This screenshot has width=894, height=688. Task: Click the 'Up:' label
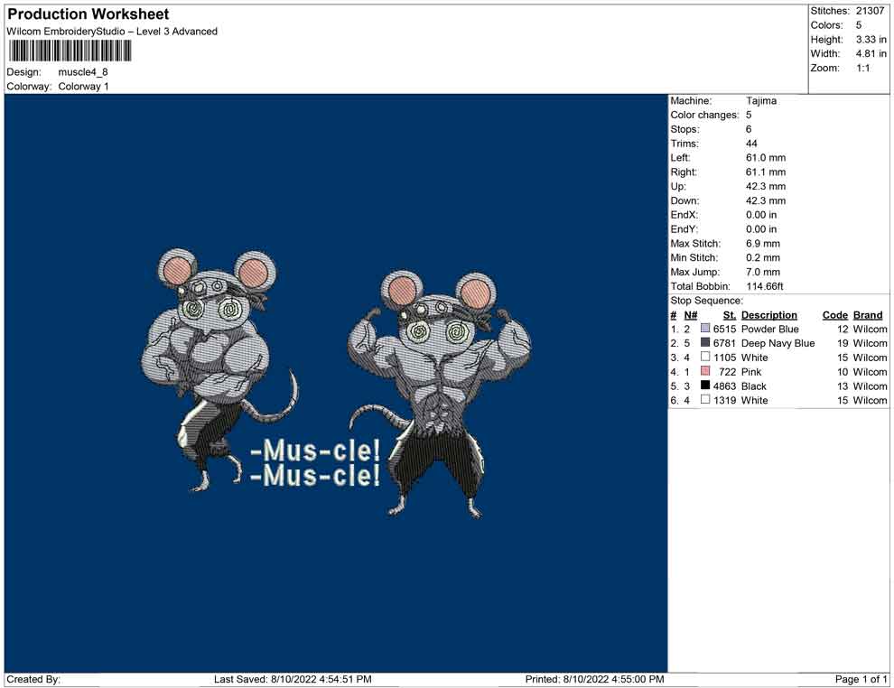pos(678,186)
